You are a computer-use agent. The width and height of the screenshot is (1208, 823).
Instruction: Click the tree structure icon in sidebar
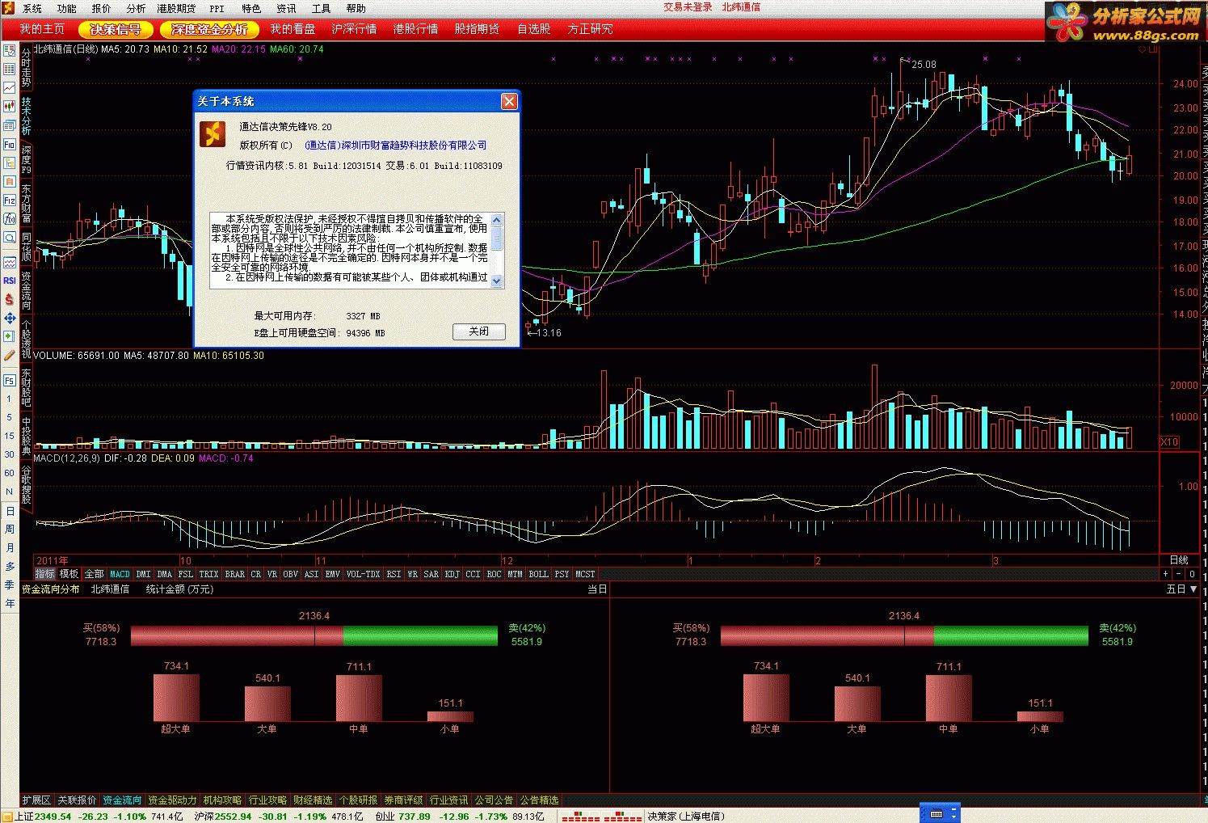[x=10, y=162]
